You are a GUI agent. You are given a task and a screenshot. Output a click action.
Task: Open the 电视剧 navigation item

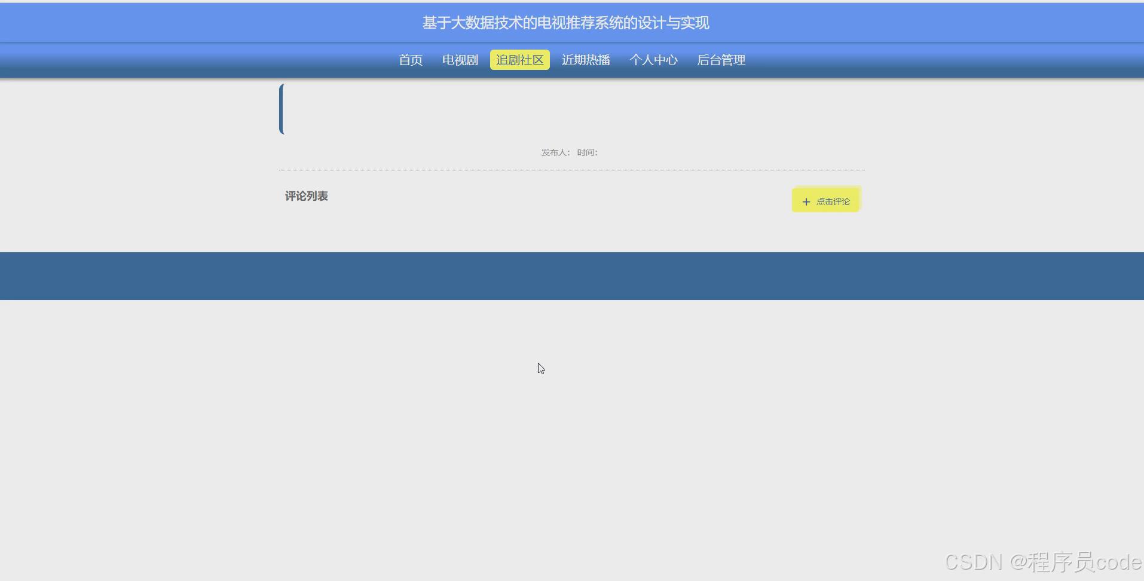tap(458, 60)
